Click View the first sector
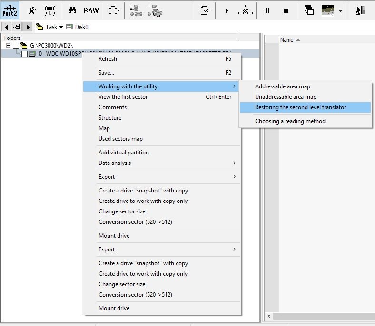The width and height of the screenshot is (375, 326). (123, 97)
